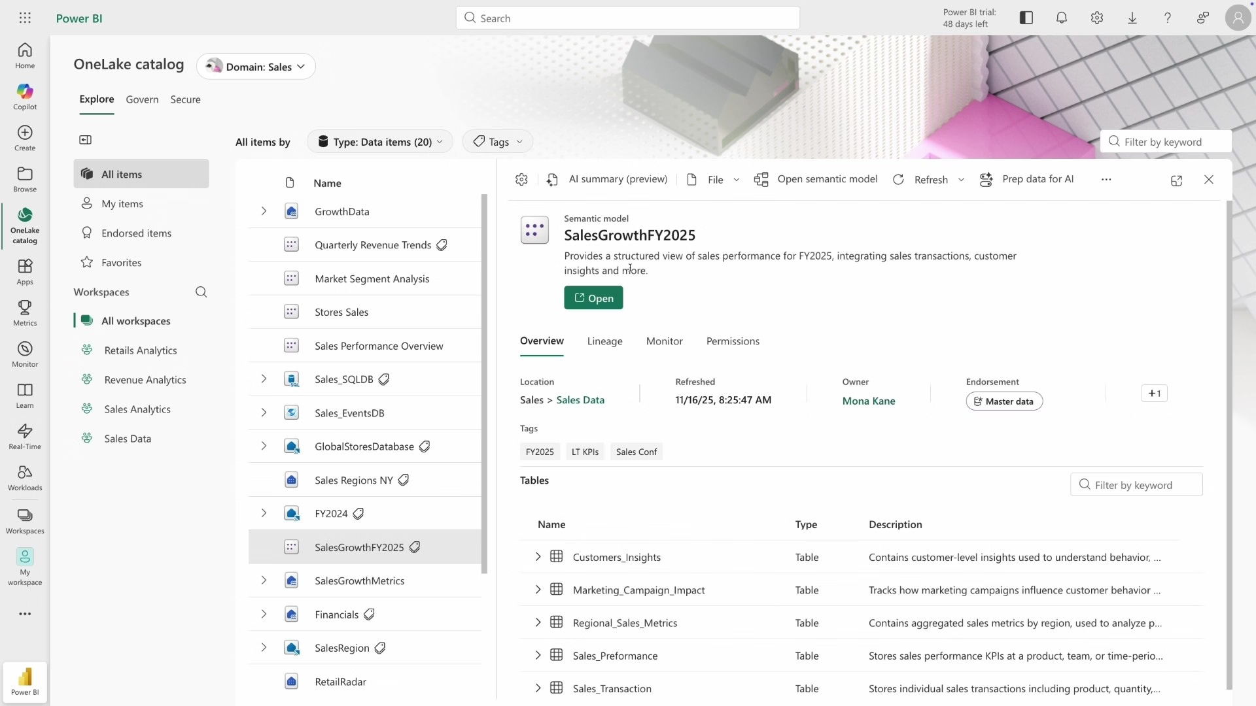The width and height of the screenshot is (1256, 706).
Task: Open My workspace in the left rail
Action: pyautogui.click(x=25, y=567)
